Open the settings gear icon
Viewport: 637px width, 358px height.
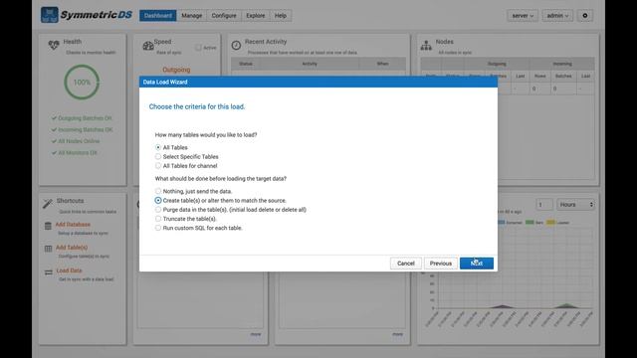(x=585, y=16)
